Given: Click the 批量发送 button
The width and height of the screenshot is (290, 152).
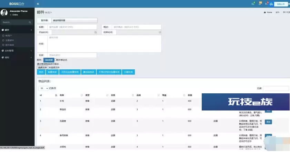Looking at the screenshot, I should coord(52,72).
